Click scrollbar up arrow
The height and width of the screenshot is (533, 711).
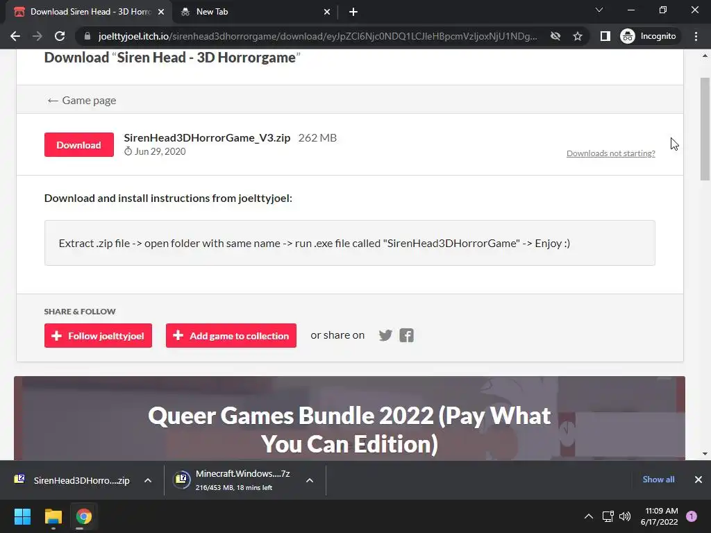pyautogui.click(x=705, y=56)
